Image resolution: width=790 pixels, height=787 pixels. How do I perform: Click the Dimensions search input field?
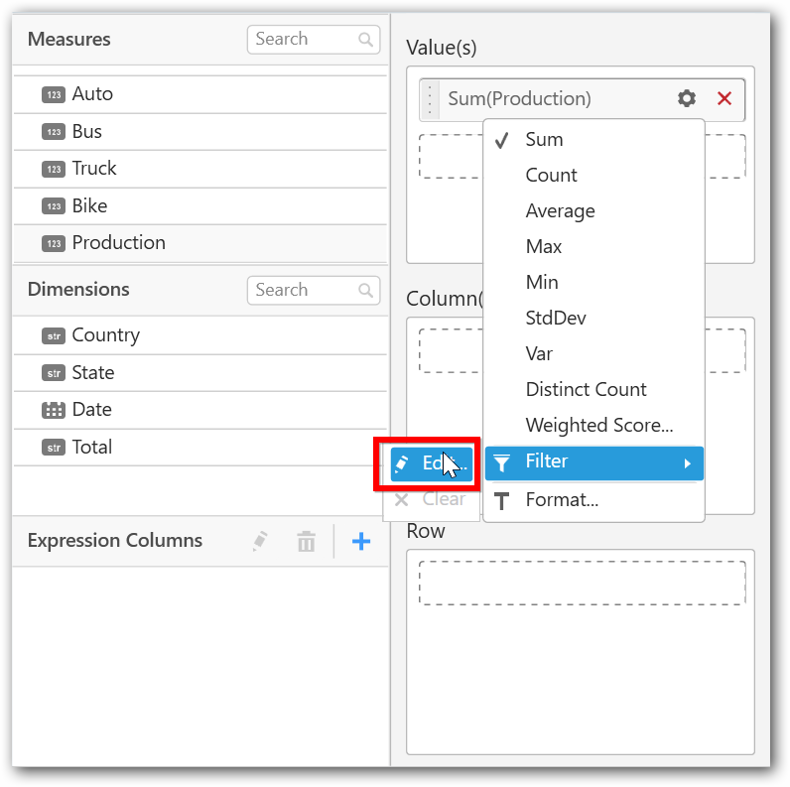pos(302,291)
